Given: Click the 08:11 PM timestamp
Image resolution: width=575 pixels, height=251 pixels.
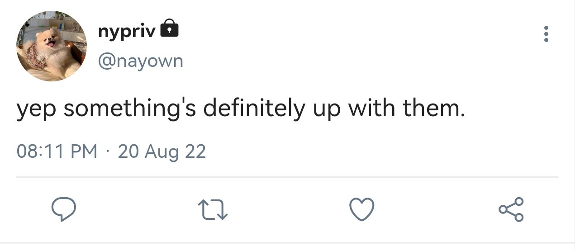Looking at the screenshot, I should pos(57,151).
